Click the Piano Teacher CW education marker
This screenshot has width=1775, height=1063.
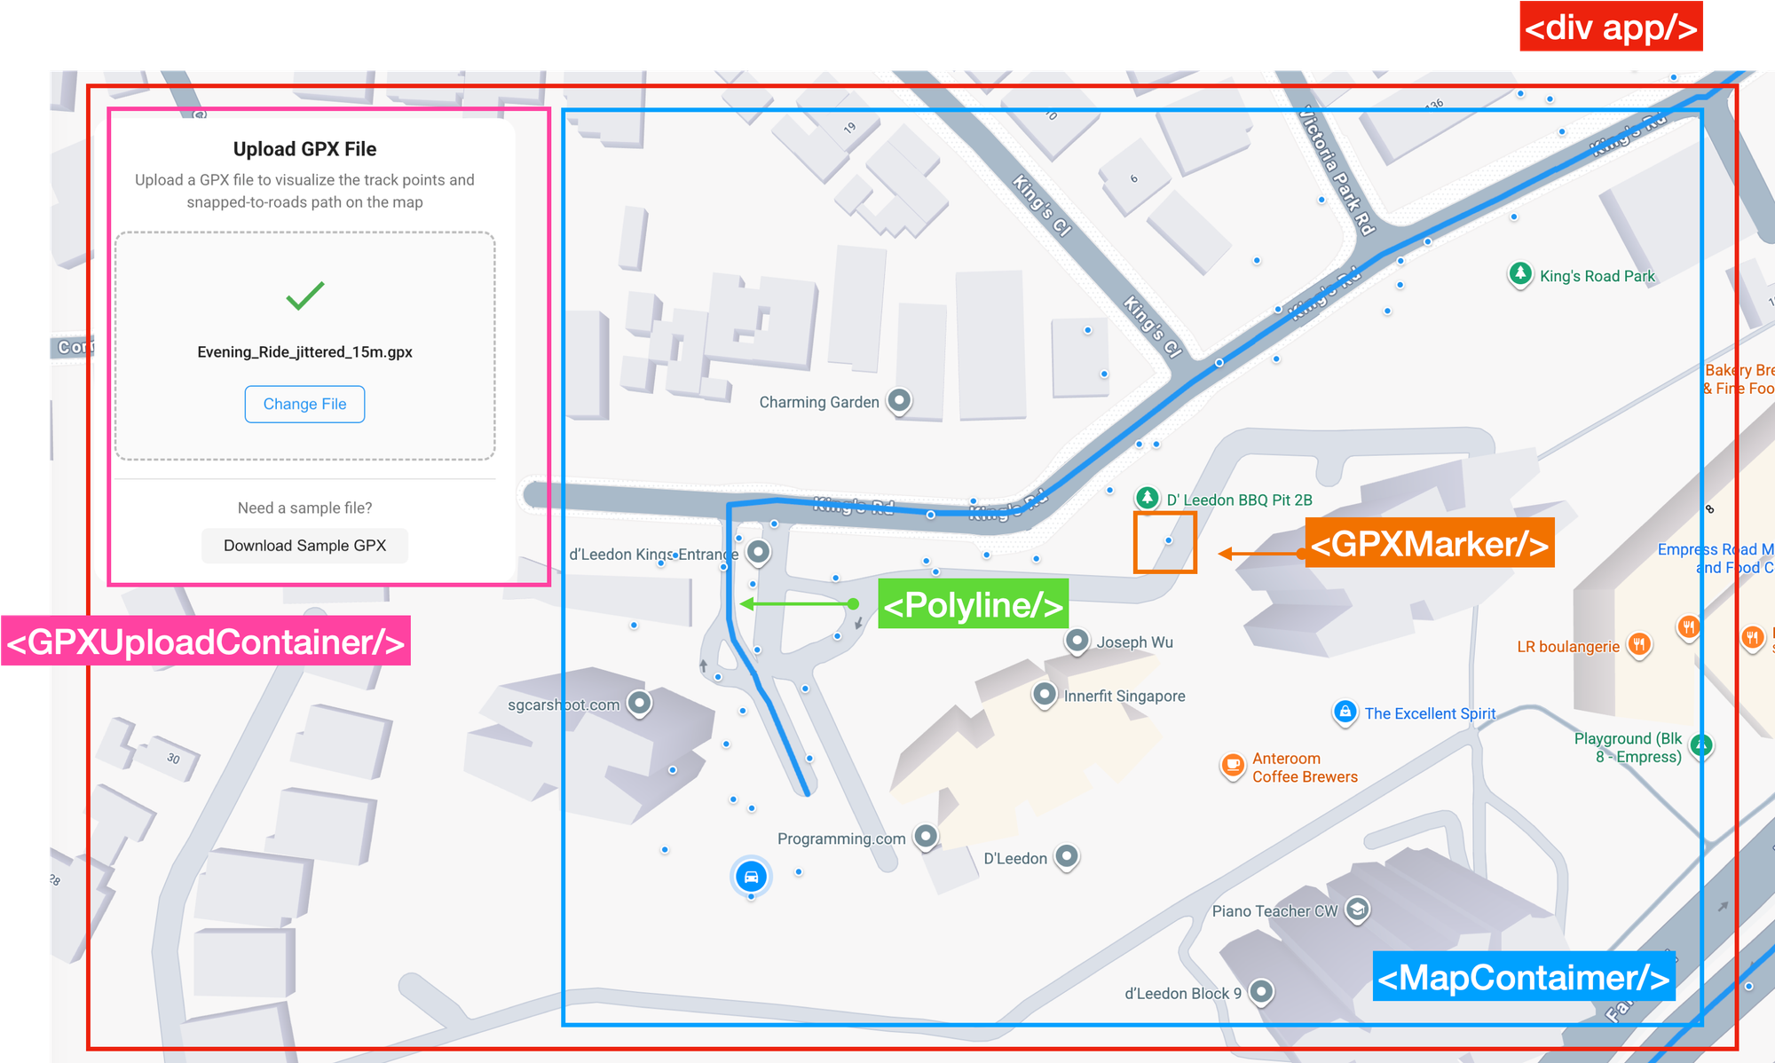point(1356,909)
